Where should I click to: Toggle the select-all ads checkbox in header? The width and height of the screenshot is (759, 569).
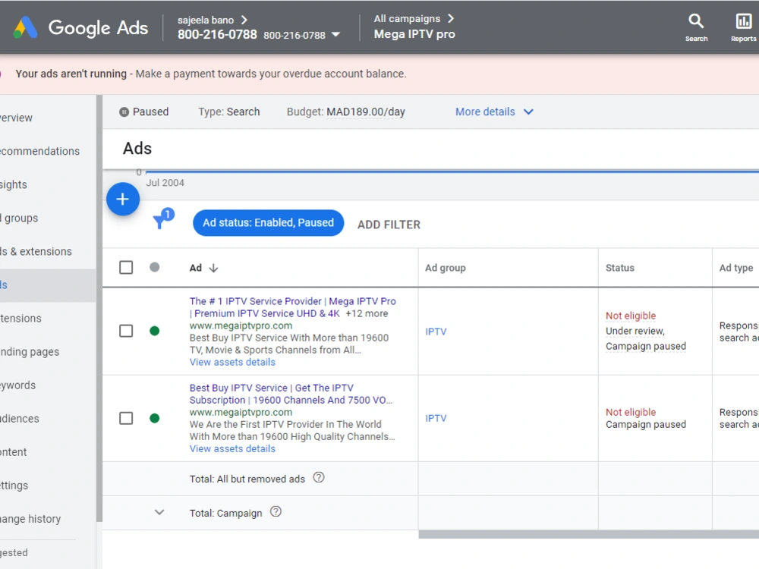(126, 268)
